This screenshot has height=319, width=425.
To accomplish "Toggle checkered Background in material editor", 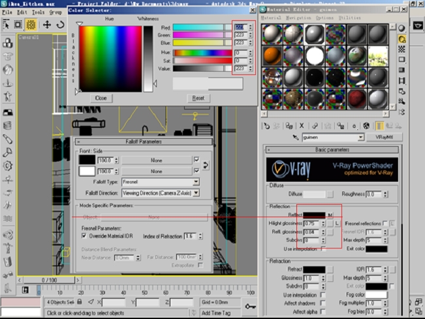I will [402, 50].
